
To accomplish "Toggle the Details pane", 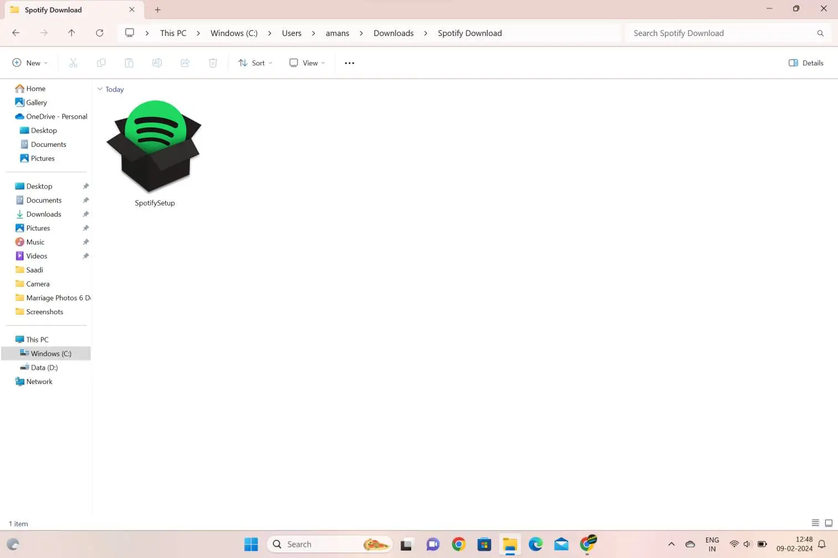I will coord(806,63).
